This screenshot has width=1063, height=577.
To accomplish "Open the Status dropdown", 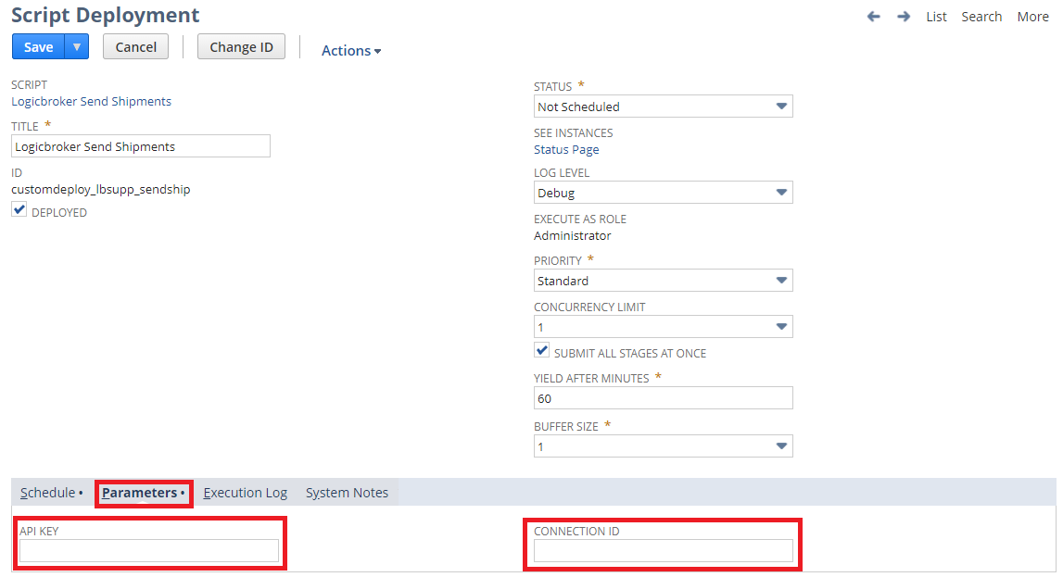I will tap(663, 107).
